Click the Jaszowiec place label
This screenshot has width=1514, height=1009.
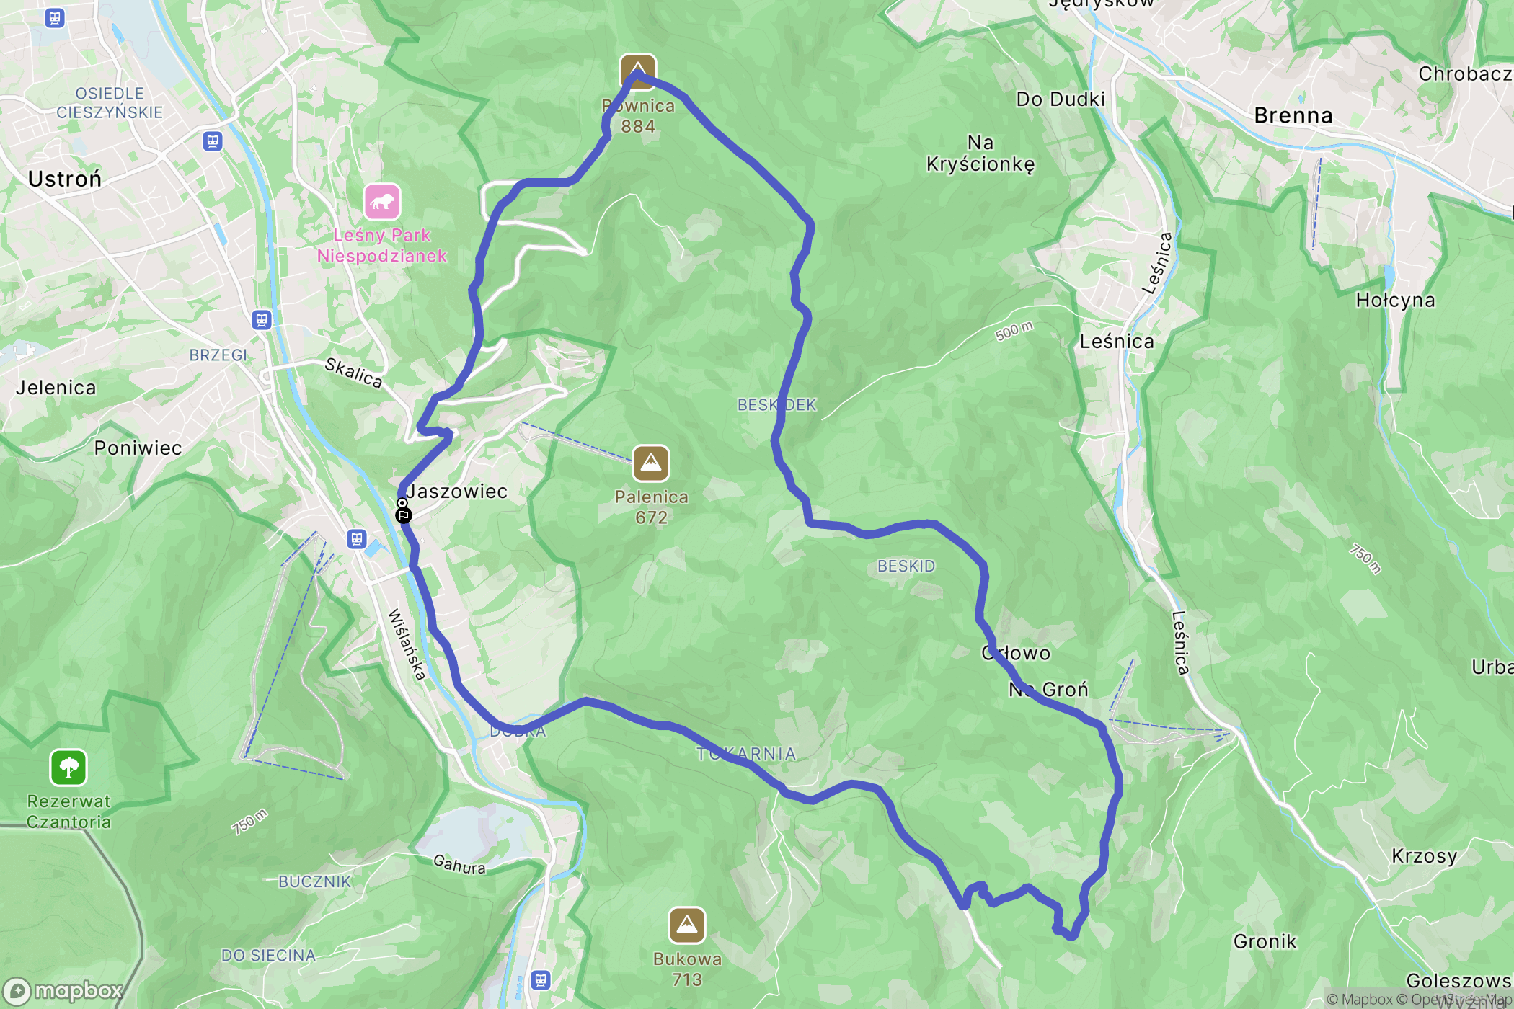(458, 492)
